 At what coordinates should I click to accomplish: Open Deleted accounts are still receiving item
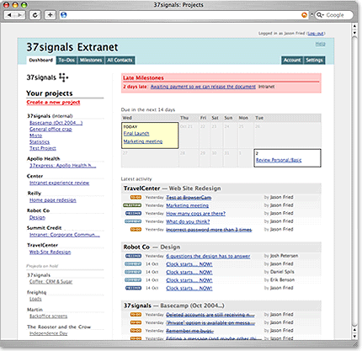(x=210, y=315)
